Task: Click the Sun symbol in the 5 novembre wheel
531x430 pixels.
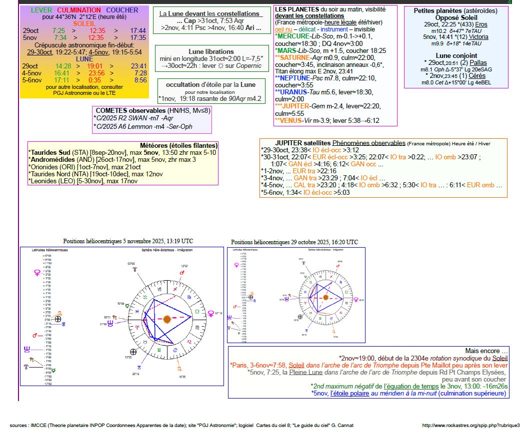Action: tap(166, 319)
